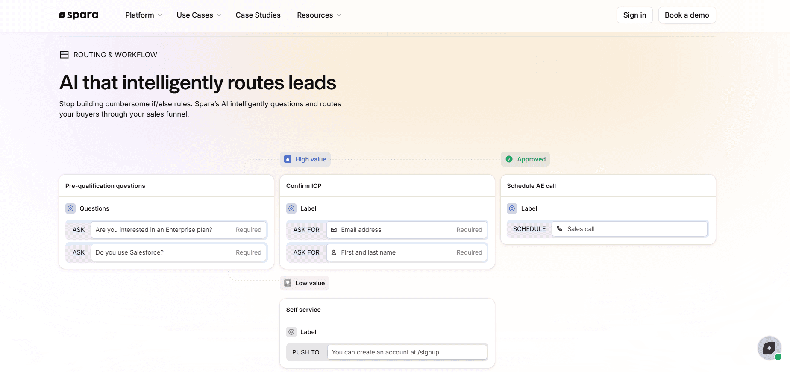Click the Email address field
Image resolution: width=790 pixels, height=372 pixels.
[407, 230]
